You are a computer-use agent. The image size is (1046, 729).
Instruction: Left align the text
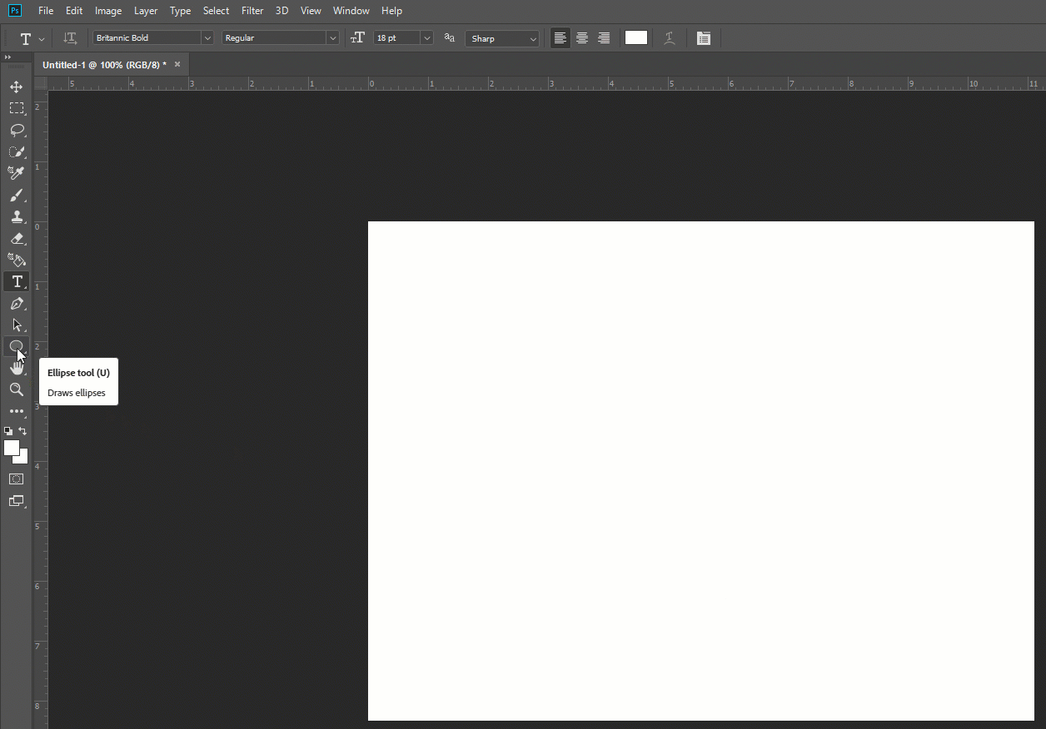[560, 38]
